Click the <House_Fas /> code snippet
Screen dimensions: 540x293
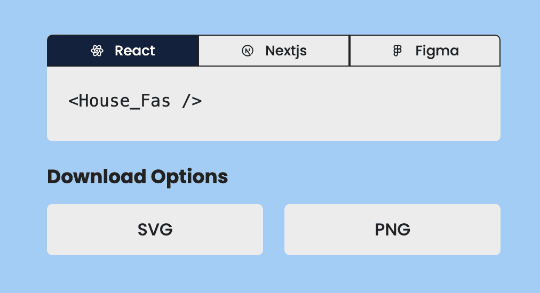(x=135, y=101)
